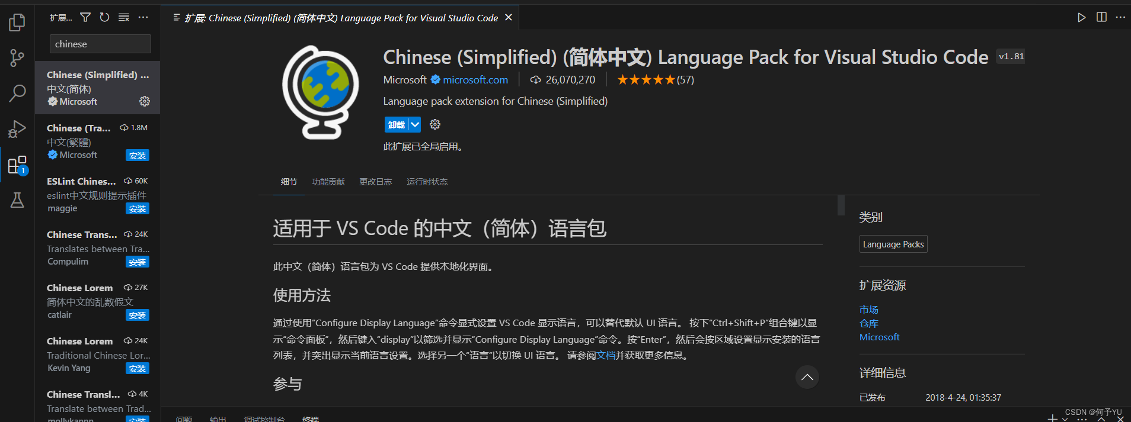This screenshot has height=422, width=1131.
Task: Select Chinese (Simplified) extension in list
Action: (98, 88)
